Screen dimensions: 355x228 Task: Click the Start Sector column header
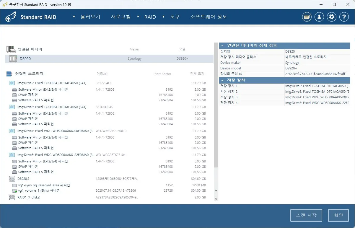tap(162, 74)
